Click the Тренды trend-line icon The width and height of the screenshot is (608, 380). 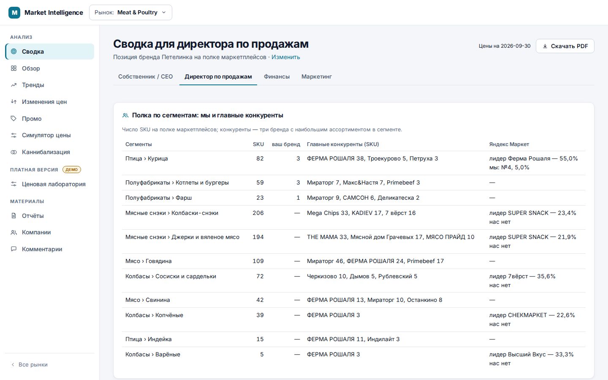click(14, 85)
